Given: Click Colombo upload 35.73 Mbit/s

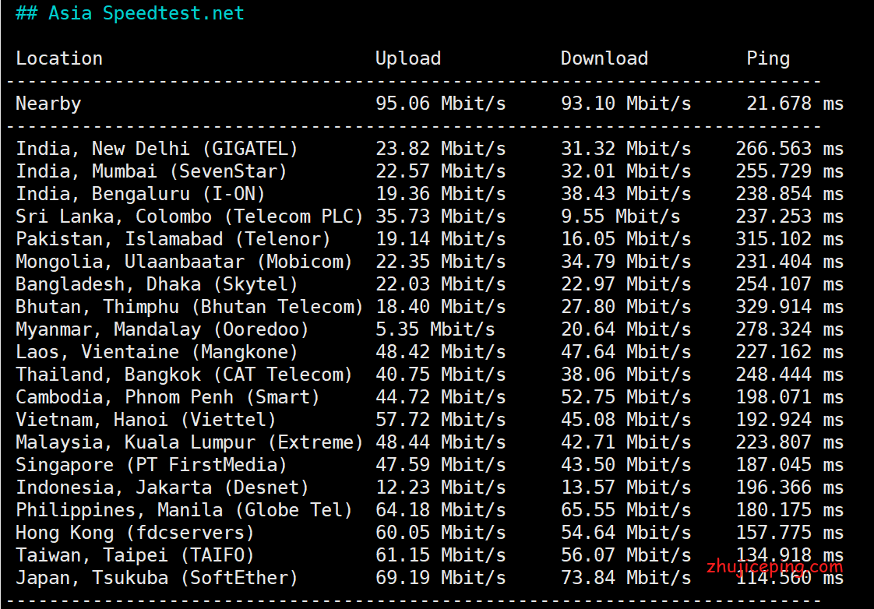Looking at the screenshot, I should (440, 216).
